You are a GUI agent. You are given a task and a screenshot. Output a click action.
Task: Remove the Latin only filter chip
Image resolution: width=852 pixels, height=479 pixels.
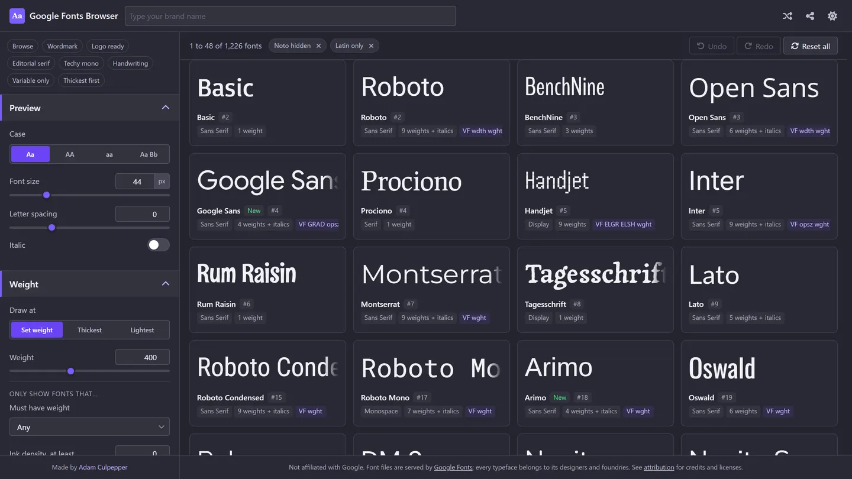point(371,46)
